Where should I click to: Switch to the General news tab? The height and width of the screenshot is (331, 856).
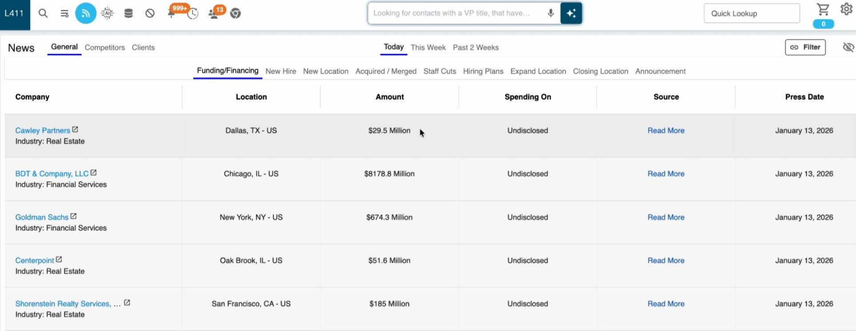tap(64, 47)
